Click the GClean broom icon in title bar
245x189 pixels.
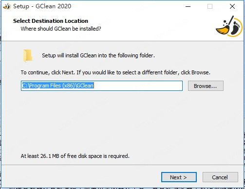7,6
